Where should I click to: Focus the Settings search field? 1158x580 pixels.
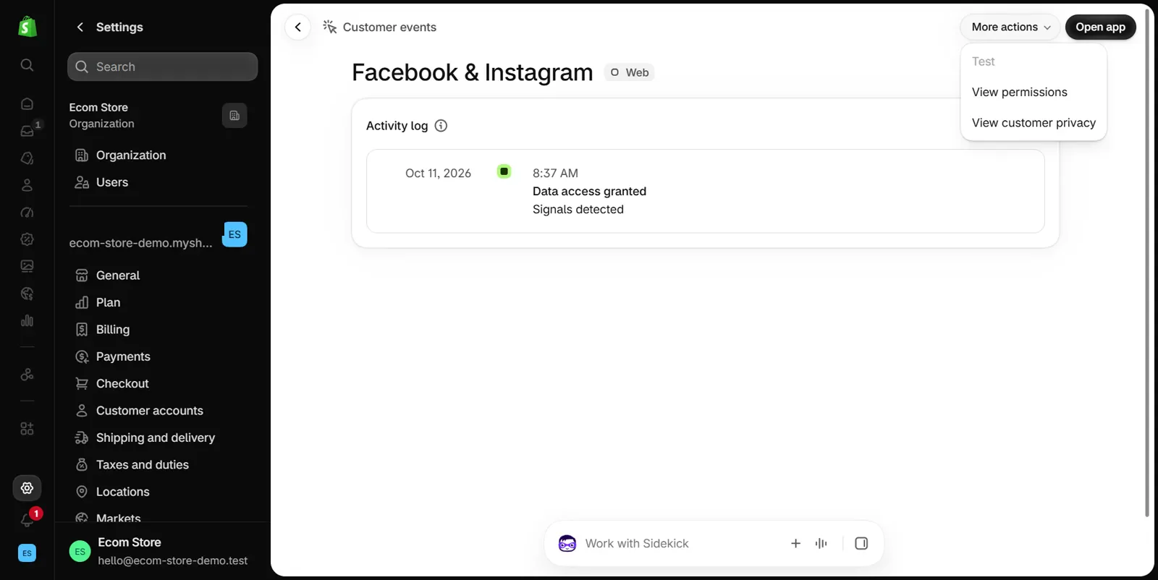[163, 67]
